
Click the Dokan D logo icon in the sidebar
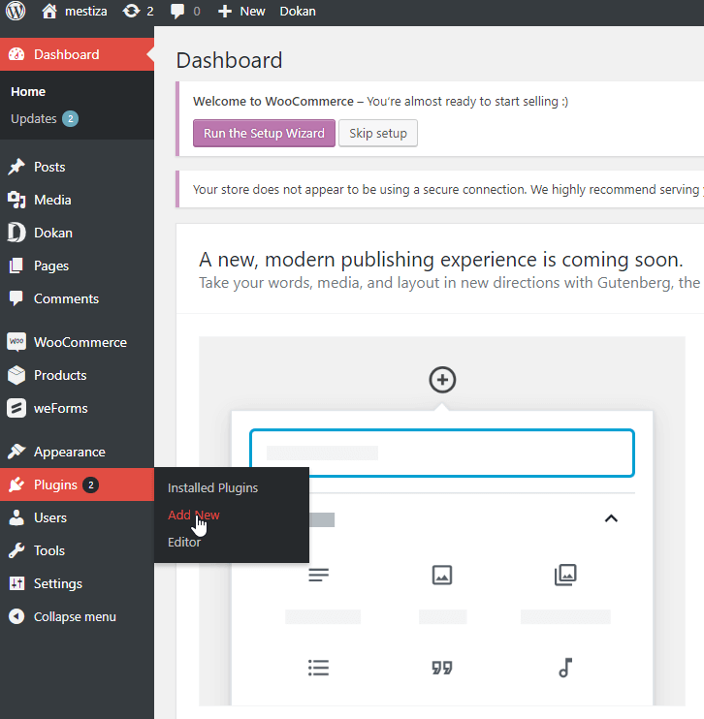pyautogui.click(x=16, y=233)
